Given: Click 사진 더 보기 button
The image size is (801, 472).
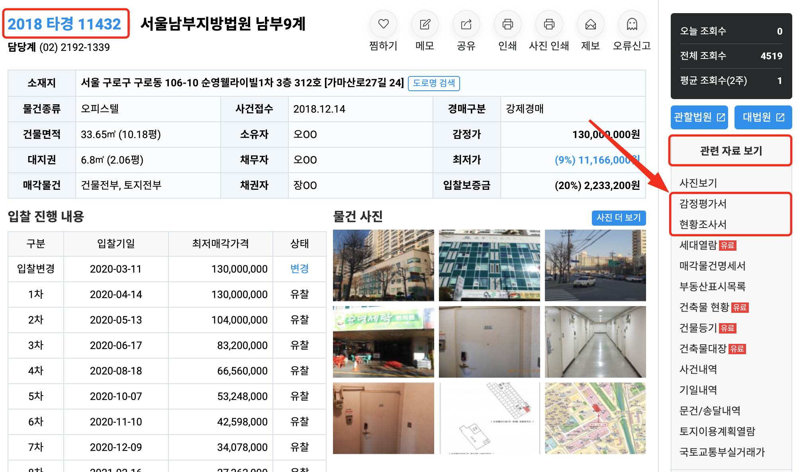Looking at the screenshot, I should (x=618, y=218).
